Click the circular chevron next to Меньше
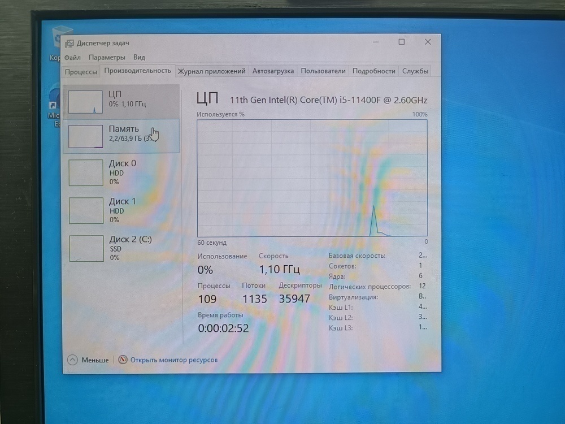Screen dimensions: 565x424 (73, 360)
